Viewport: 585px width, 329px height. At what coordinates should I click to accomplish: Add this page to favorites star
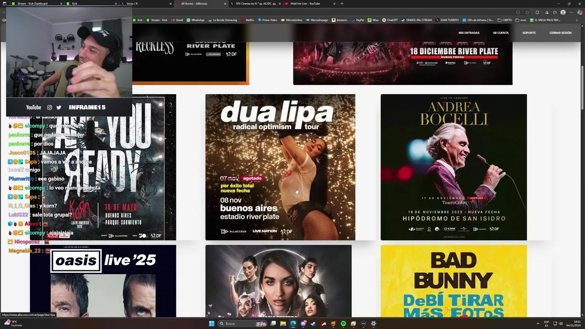tap(527, 12)
